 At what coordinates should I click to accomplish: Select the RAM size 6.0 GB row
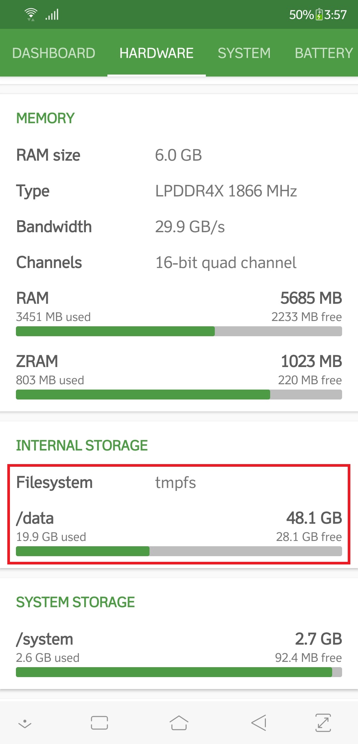tap(179, 155)
